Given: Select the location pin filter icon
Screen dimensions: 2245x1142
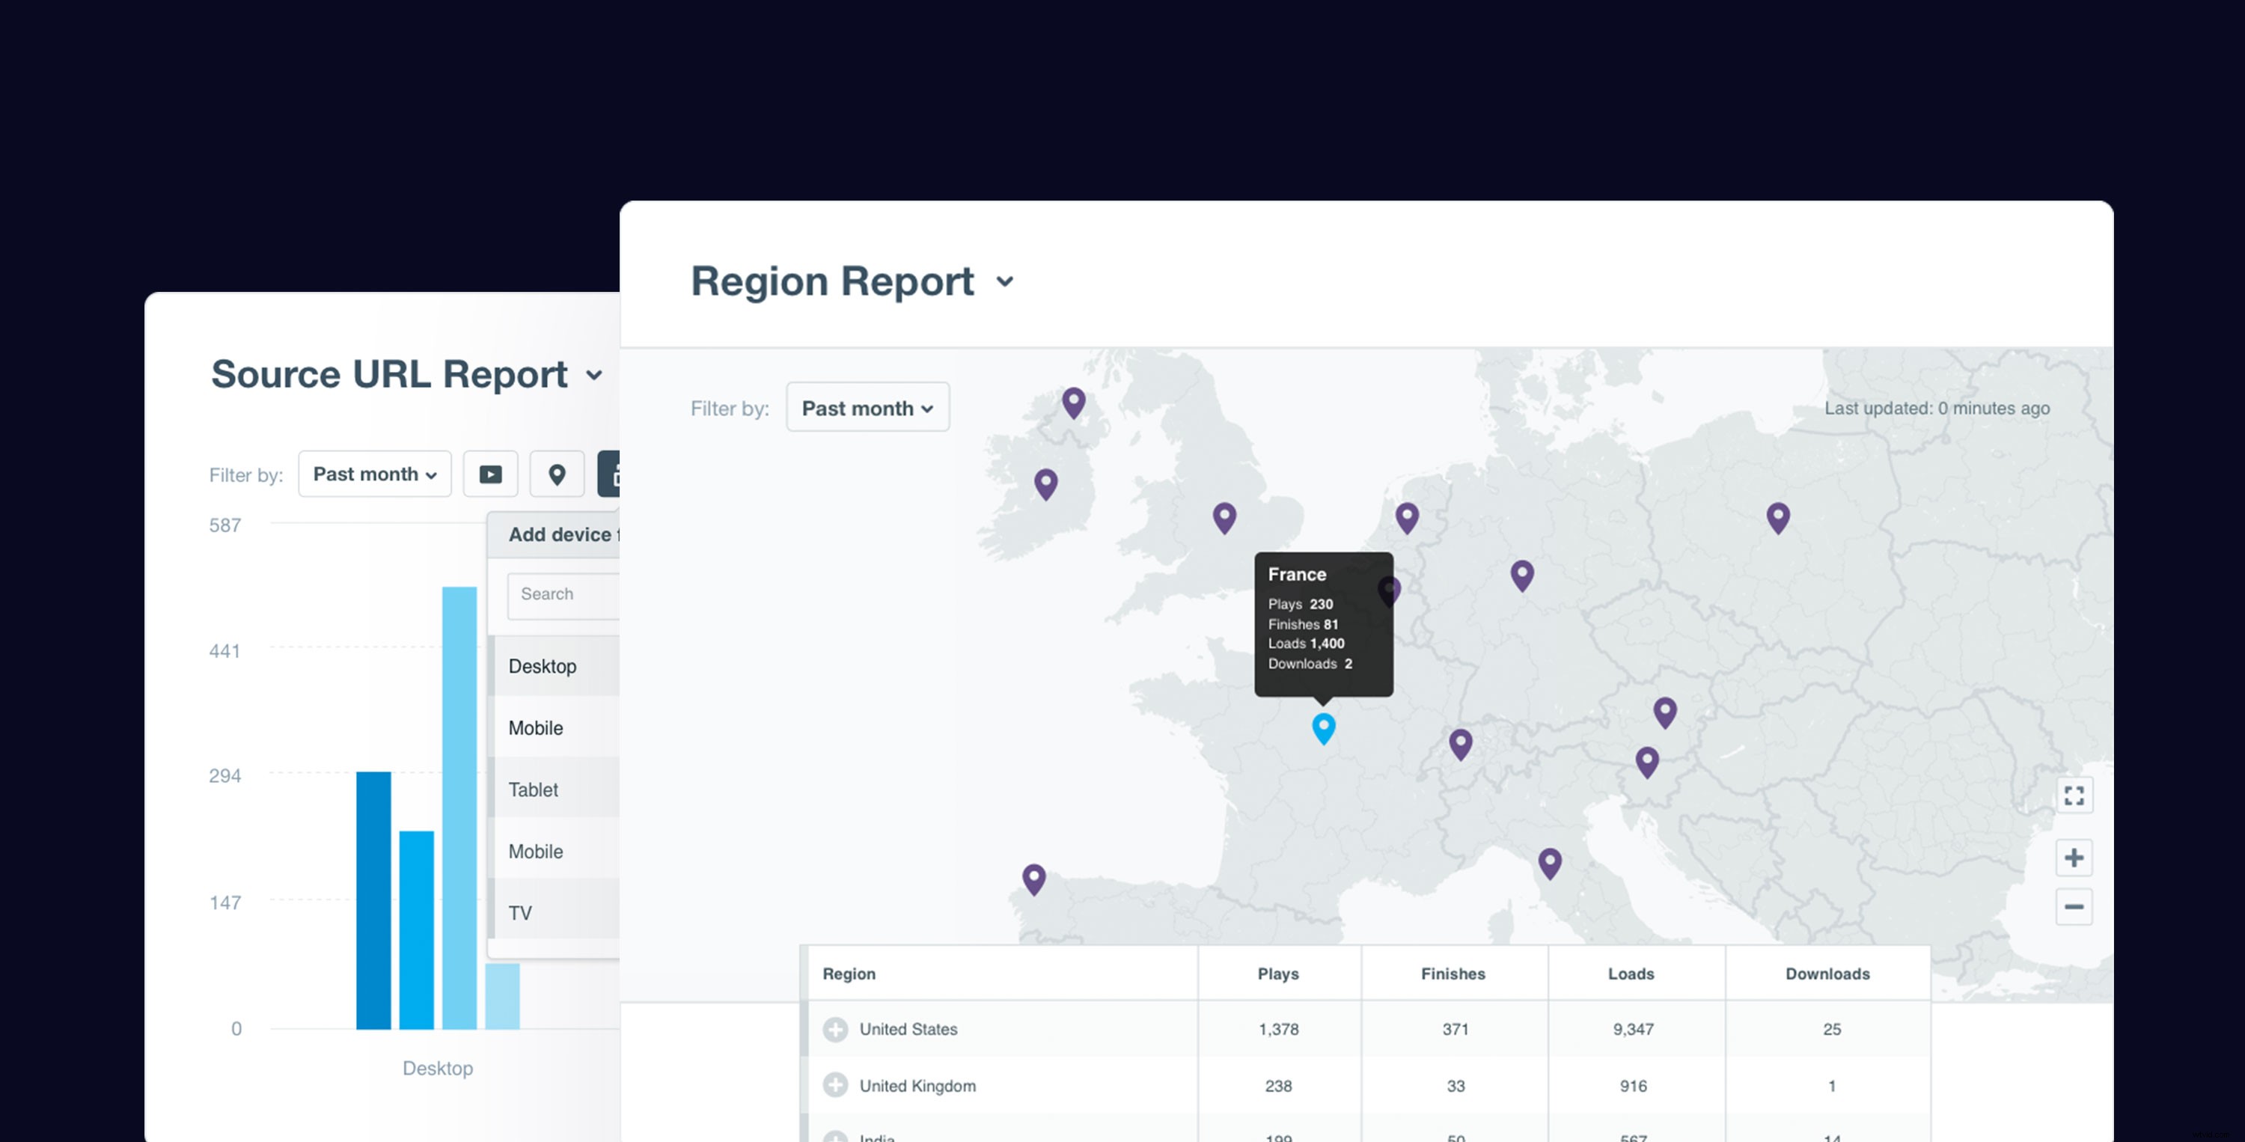Looking at the screenshot, I should [x=557, y=474].
